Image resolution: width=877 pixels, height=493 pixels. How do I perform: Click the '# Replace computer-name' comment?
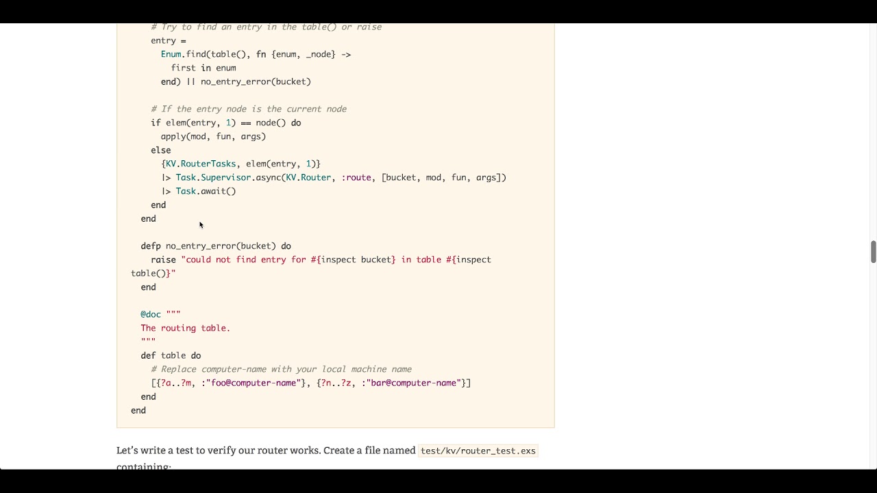[281, 369]
